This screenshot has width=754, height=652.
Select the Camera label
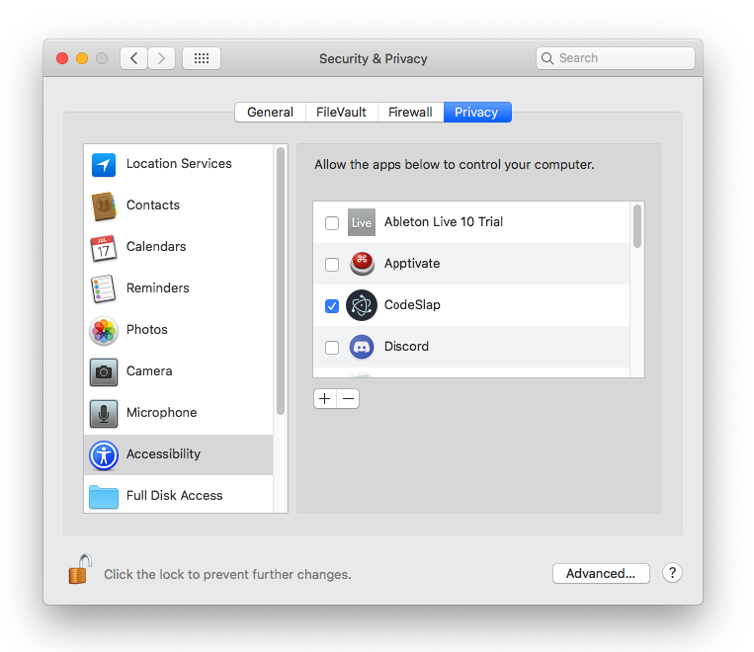coord(149,370)
